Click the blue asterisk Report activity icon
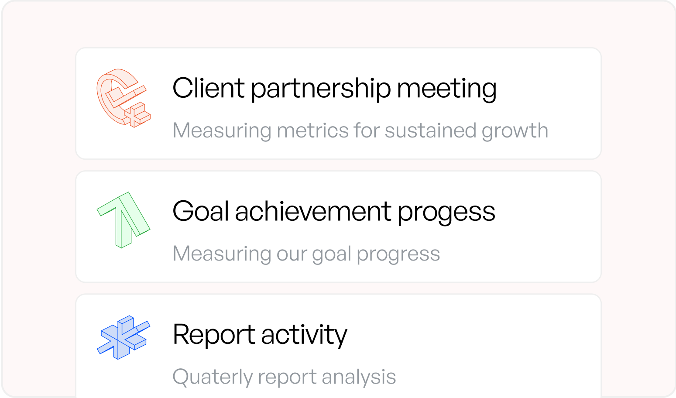The width and height of the screenshot is (676, 398). point(124,337)
